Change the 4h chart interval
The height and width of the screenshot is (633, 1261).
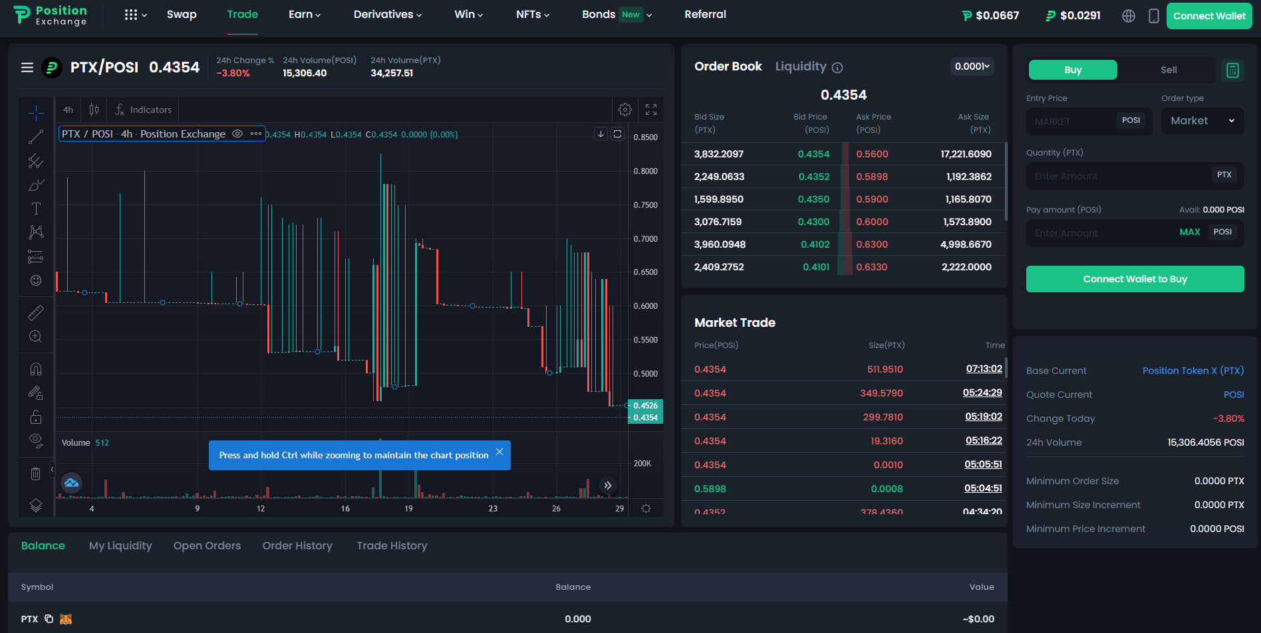69,110
